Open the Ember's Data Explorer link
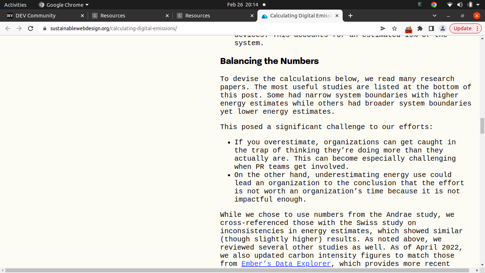 (x=286, y=264)
